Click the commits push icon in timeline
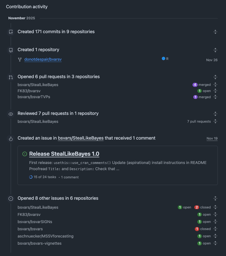Viewport: 226px width, 256px height. pos(11,32)
